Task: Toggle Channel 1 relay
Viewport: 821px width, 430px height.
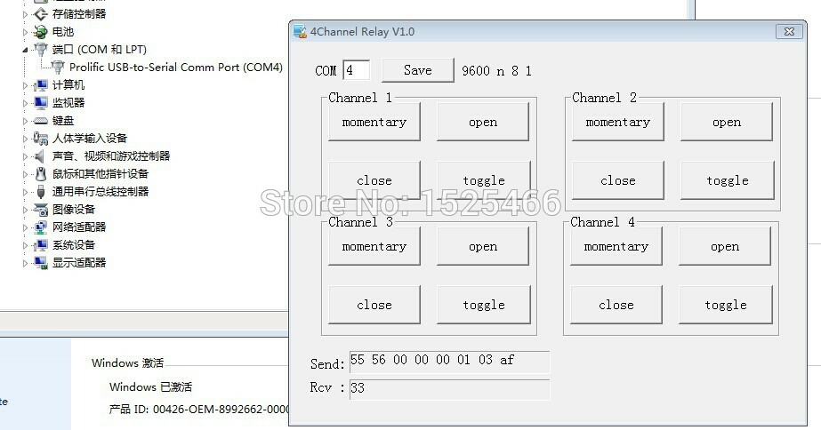Action: [483, 180]
